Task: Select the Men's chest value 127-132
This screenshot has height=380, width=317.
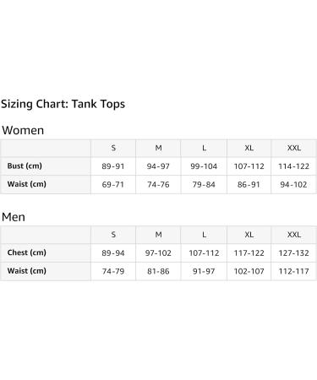Action: [294, 253]
